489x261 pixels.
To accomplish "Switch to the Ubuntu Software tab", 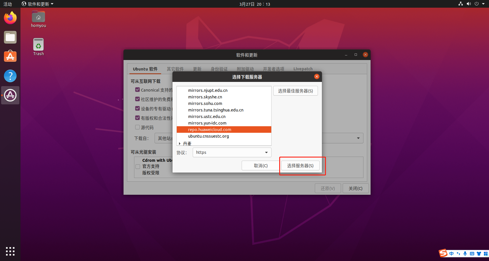I will 145,69.
